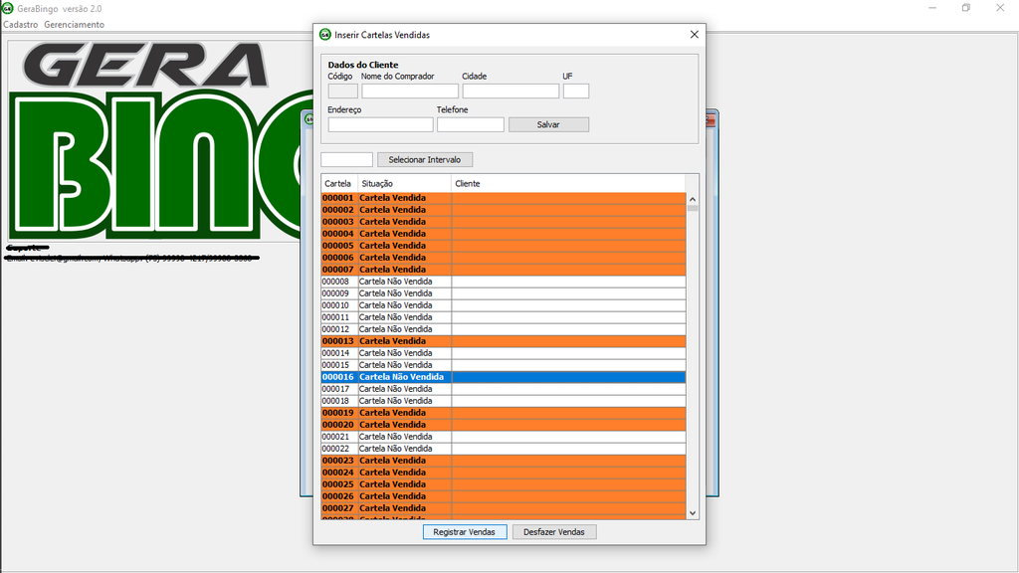Click the Cidade input field
This screenshot has height=573, width=1019.
(x=510, y=91)
